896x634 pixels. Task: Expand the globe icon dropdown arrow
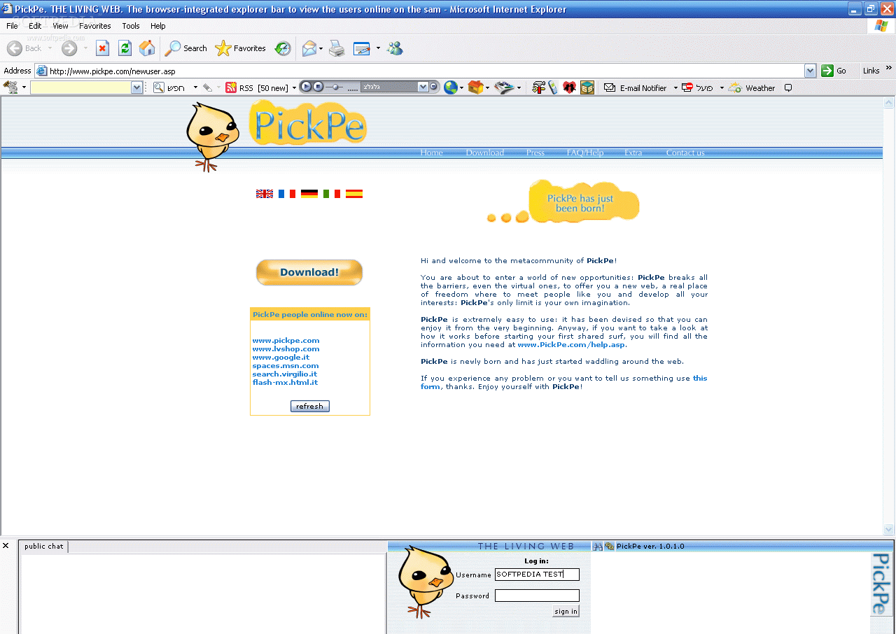(x=461, y=88)
